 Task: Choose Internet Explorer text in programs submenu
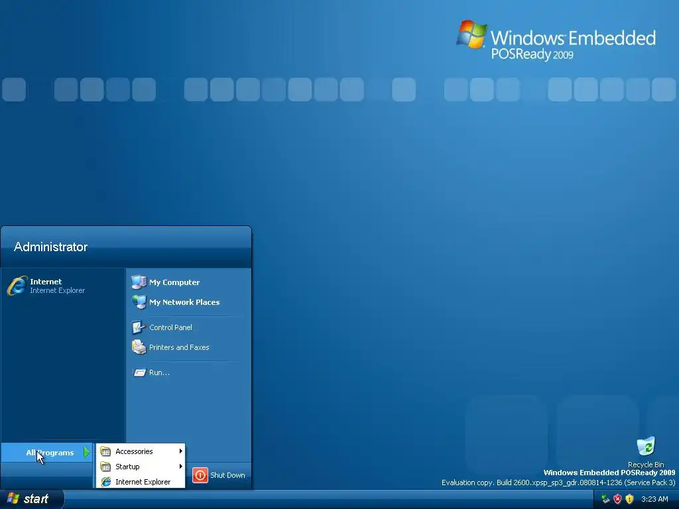pos(143,482)
